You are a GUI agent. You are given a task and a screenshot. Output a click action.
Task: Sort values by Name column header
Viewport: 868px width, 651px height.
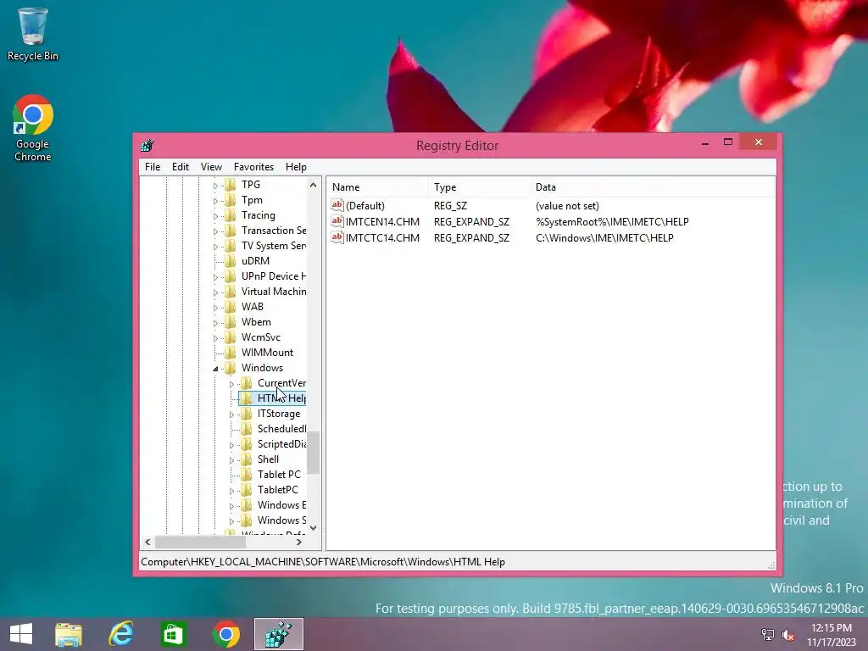coord(377,187)
